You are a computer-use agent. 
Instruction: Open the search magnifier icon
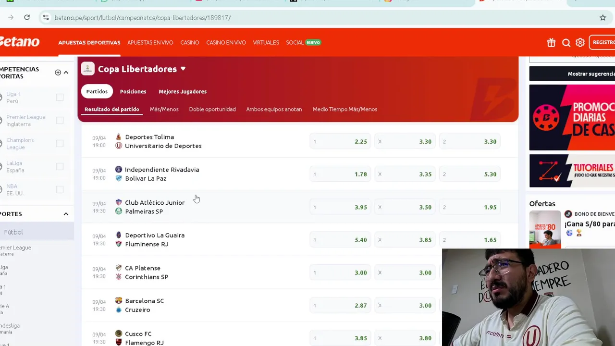[566, 43]
